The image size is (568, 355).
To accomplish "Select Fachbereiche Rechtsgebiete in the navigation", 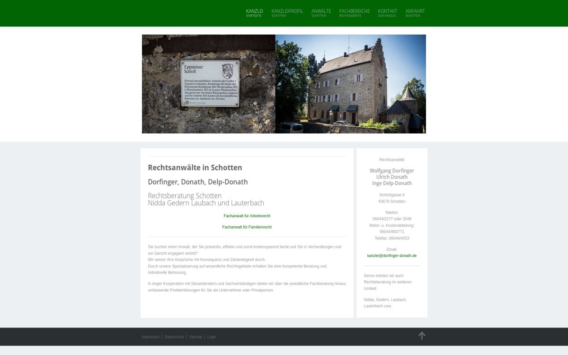I will click(x=354, y=13).
